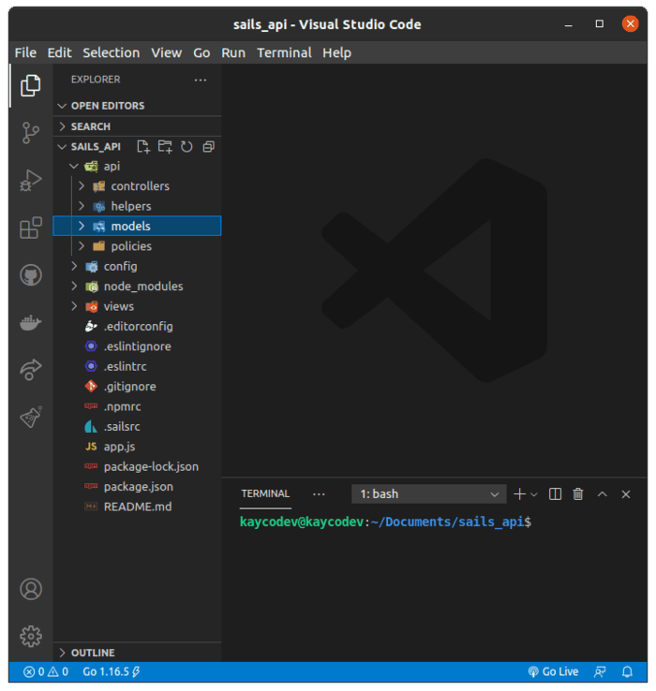
Task: Click the terminal prompt line
Action: pos(385,522)
